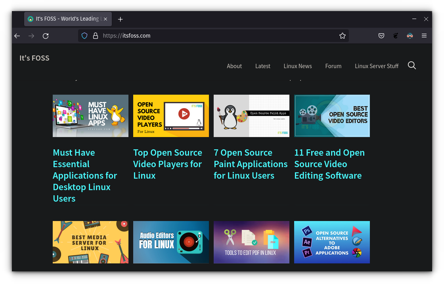444x284 pixels.
Task: Go back to the previous page
Action: (17, 36)
